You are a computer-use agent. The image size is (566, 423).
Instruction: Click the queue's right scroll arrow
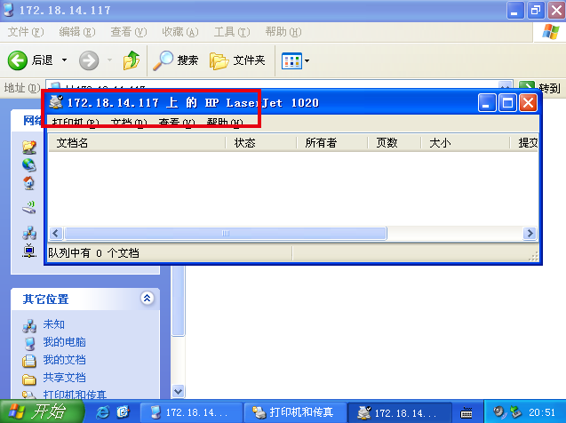(x=530, y=234)
